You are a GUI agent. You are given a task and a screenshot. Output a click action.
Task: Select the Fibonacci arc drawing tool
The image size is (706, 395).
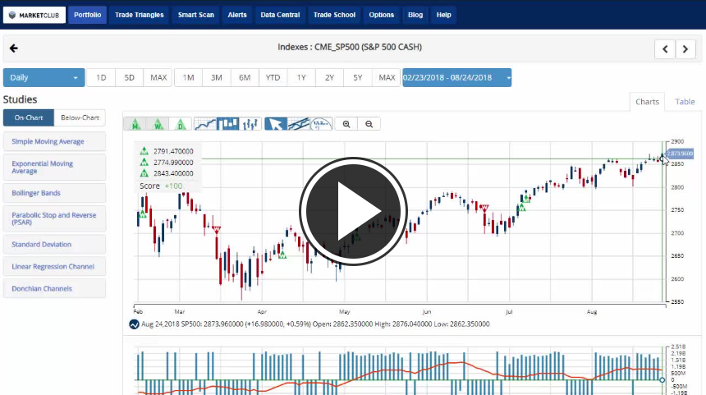pos(322,124)
